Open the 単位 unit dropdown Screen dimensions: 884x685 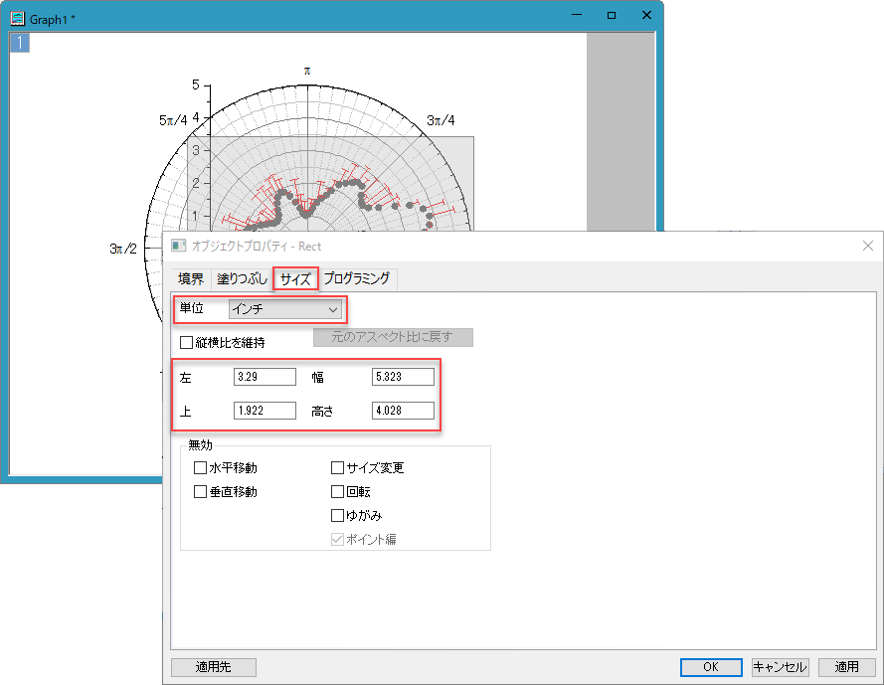click(284, 309)
